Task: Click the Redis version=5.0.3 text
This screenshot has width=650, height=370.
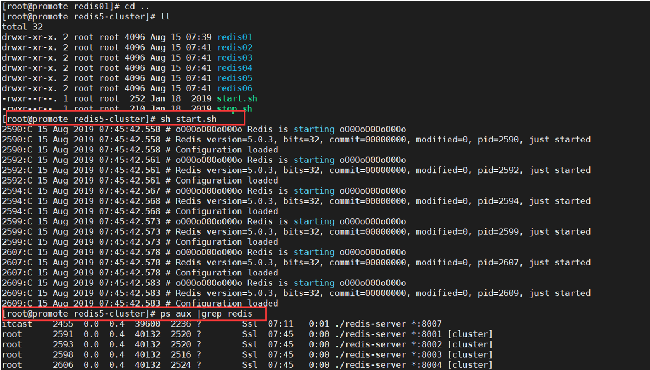Action: tap(232, 139)
